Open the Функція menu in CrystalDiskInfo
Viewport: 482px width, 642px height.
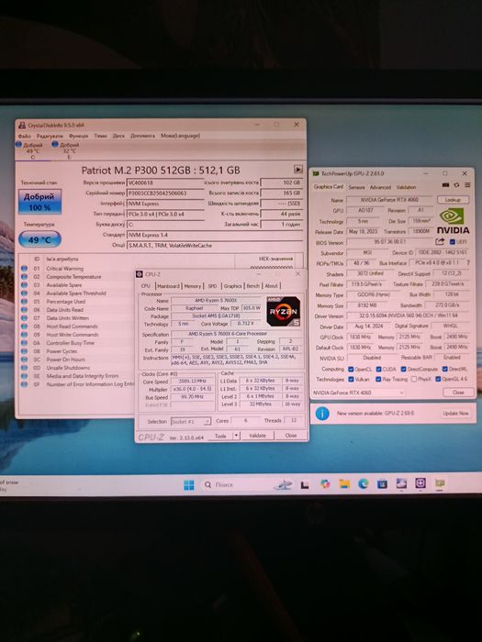click(x=78, y=136)
